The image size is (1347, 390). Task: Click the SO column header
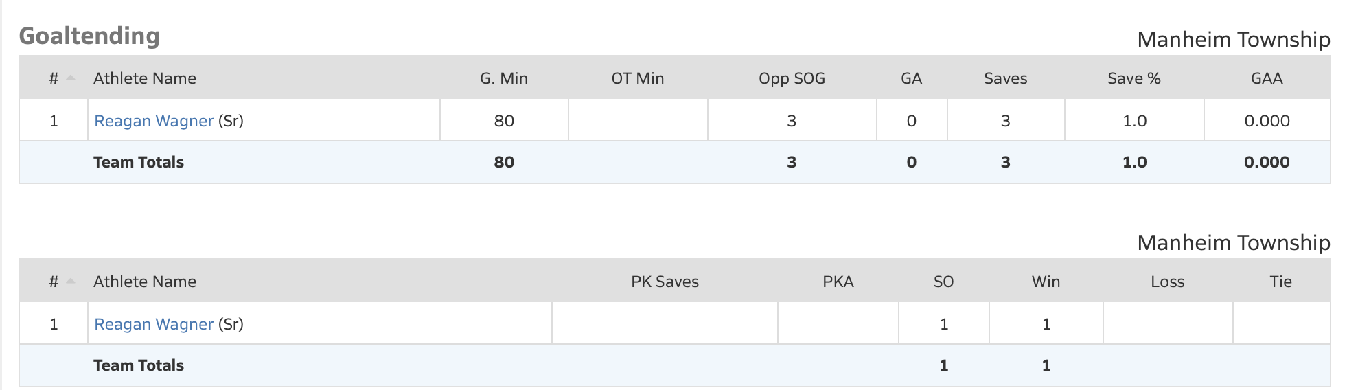pyautogui.click(x=943, y=282)
